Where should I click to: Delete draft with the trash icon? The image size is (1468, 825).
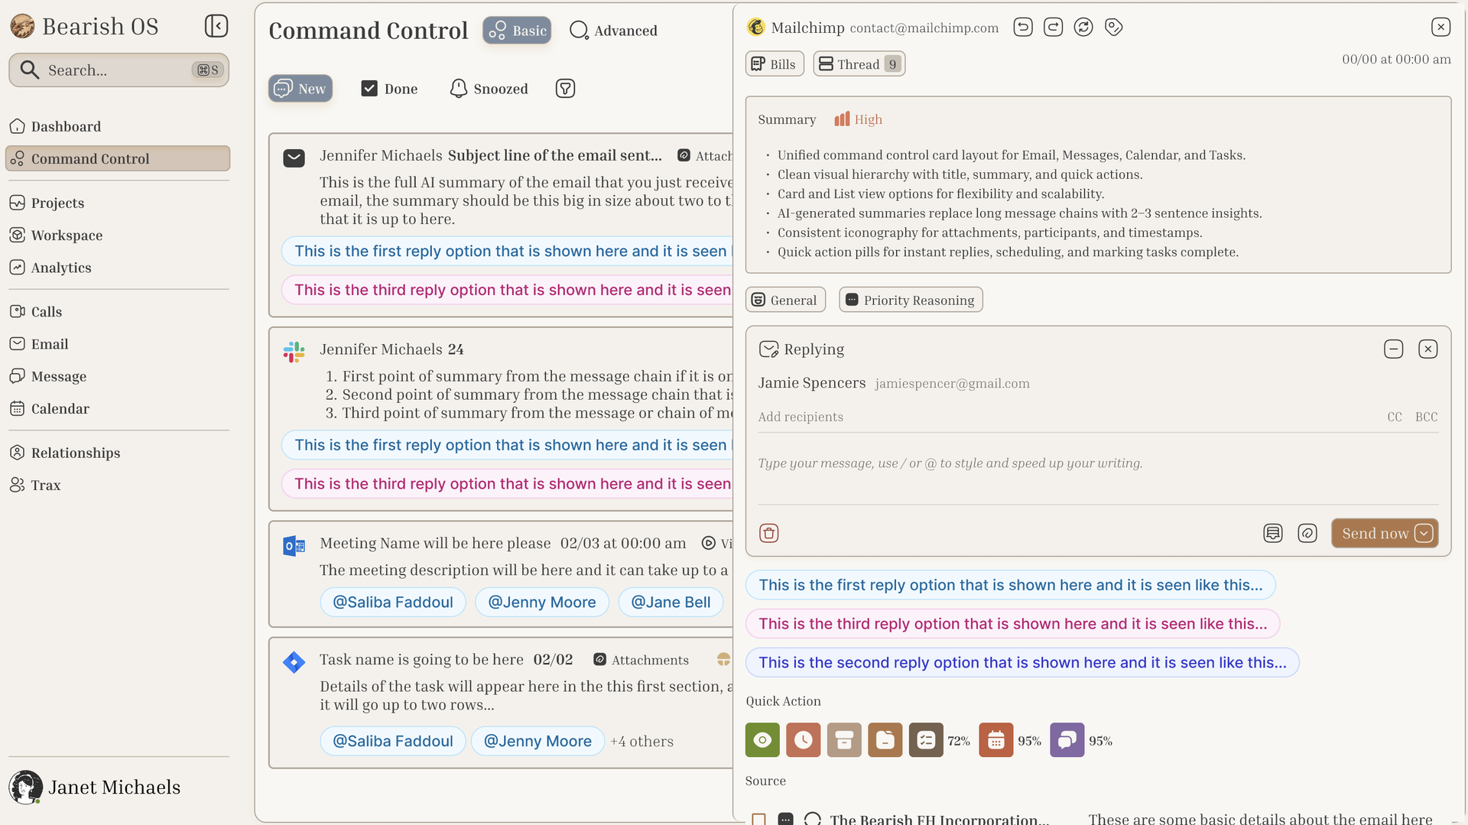point(768,533)
